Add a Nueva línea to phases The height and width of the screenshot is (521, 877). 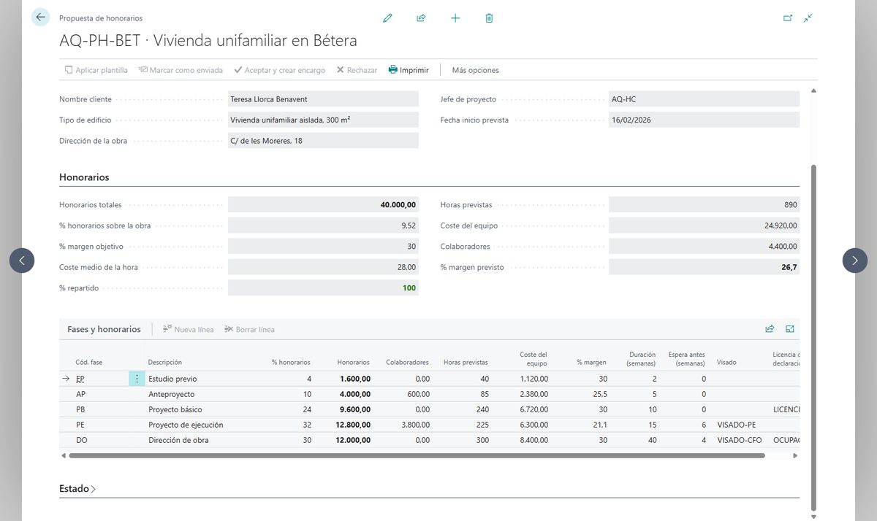click(x=189, y=329)
